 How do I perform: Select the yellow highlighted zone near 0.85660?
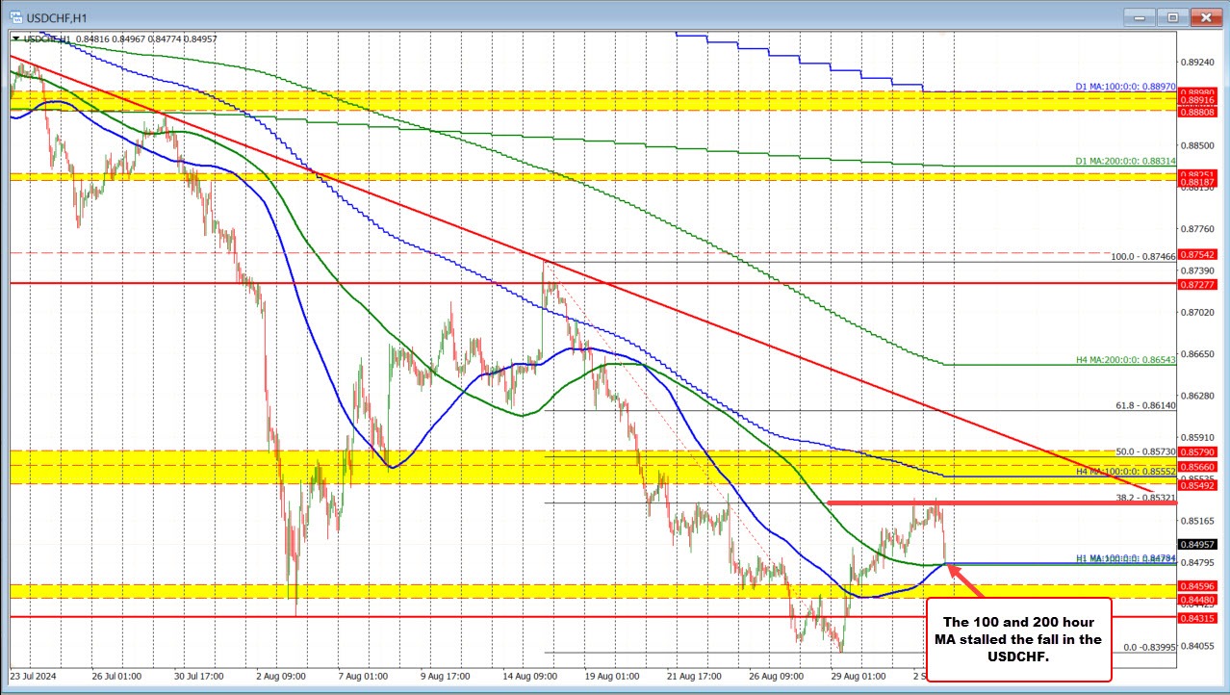(577, 468)
